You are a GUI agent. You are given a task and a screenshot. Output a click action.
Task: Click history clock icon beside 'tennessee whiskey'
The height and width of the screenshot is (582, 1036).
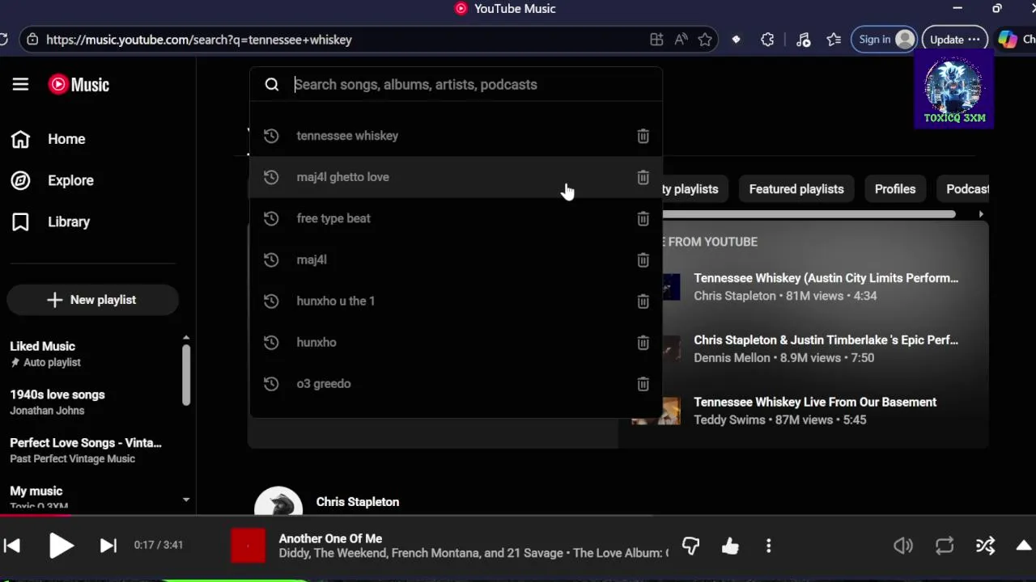(271, 136)
